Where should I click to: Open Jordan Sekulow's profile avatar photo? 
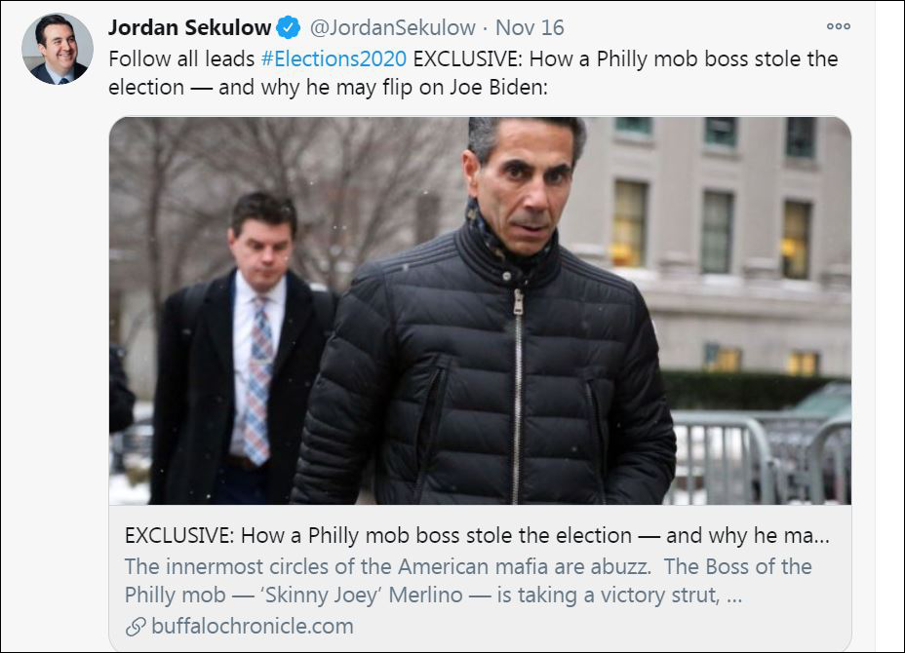click(x=58, y=49)
